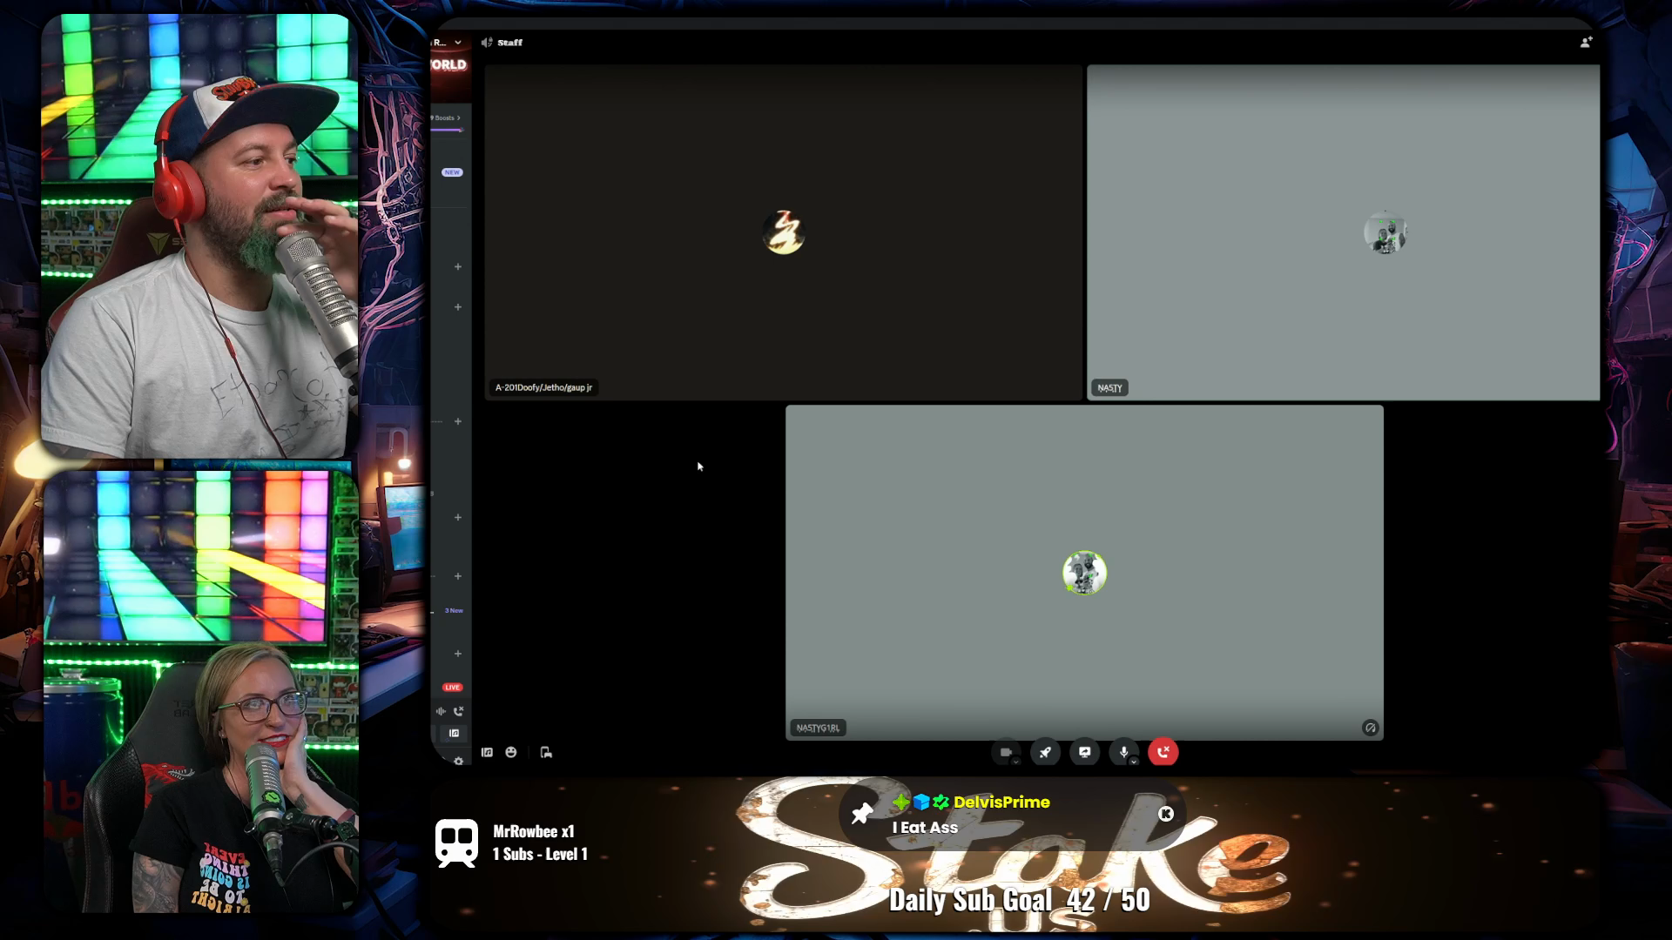This screenshot has width=1672, height=940.
Task: Click the Daily Sub Goal 42 / 50 text
Action: [1019, 900]
